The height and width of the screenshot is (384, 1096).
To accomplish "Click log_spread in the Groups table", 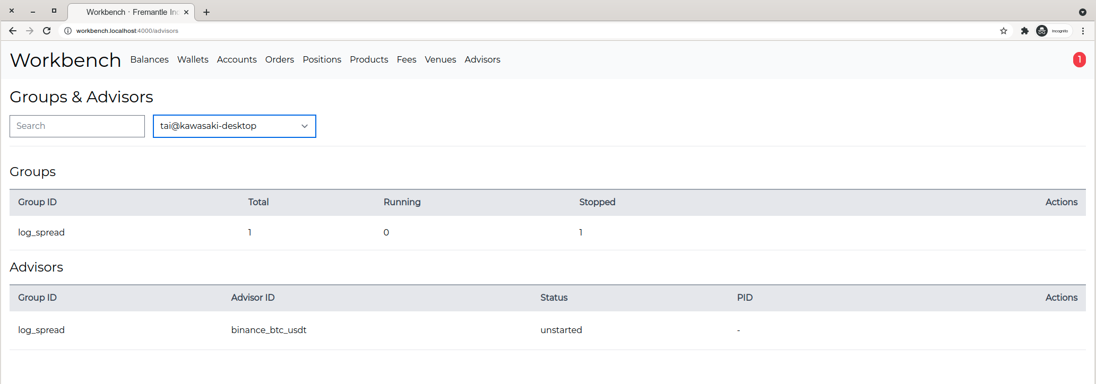I will (x=41, y=232).
